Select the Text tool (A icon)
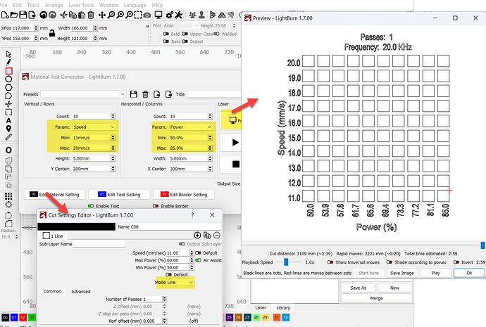Screen dimensions: 486x327 [8, 120]
